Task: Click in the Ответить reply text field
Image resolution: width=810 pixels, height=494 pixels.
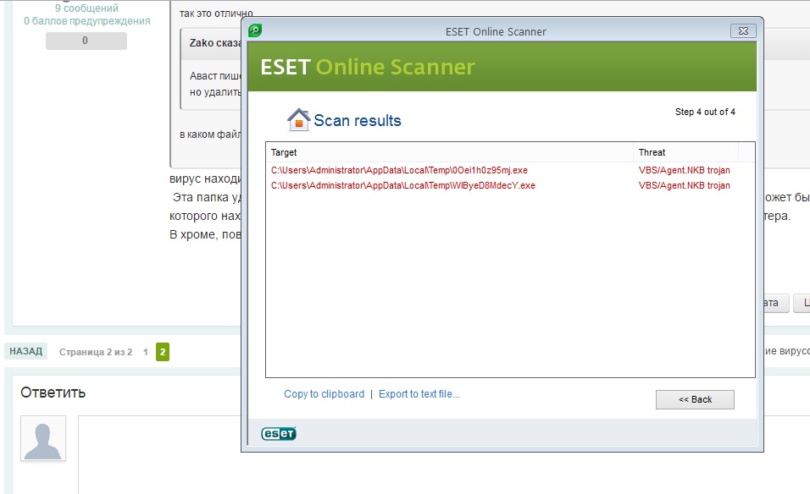Action: point(160,455)
